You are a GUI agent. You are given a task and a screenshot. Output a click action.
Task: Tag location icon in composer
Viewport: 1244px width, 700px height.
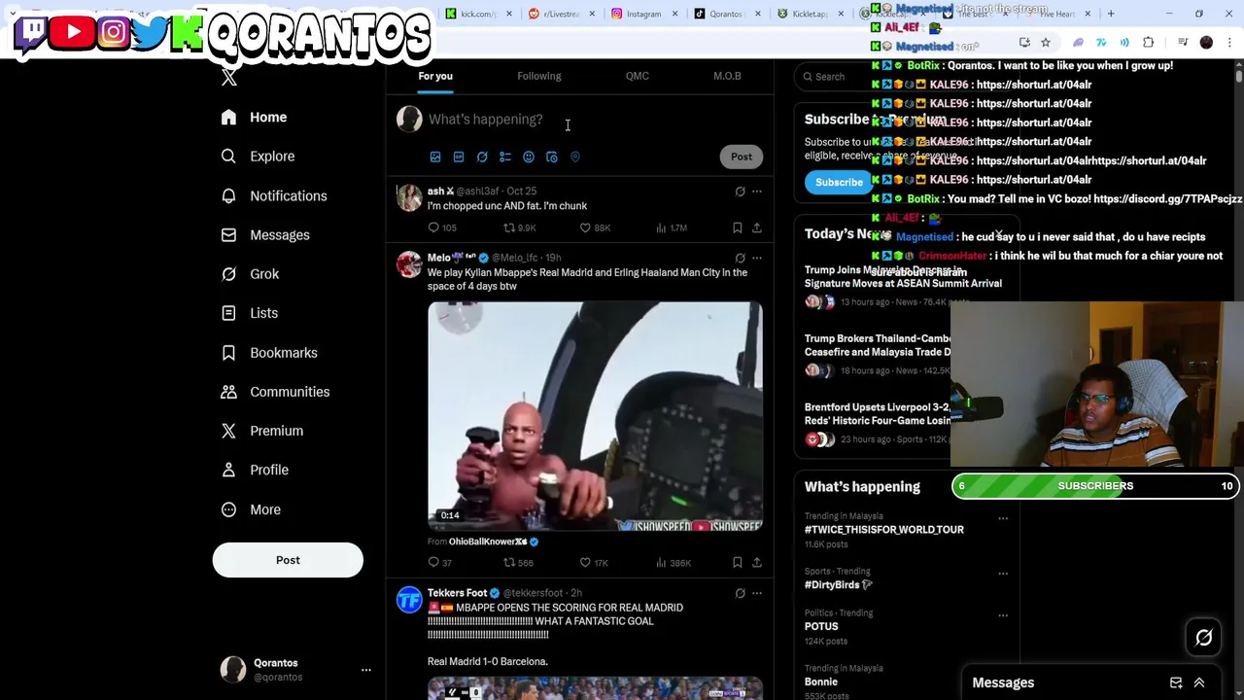click(575, 157)
